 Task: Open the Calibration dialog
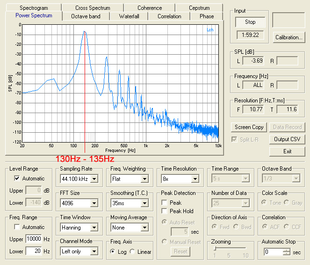click(x=289, y=37)
